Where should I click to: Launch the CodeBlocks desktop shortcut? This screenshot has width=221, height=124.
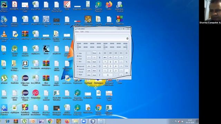[119, 20]
